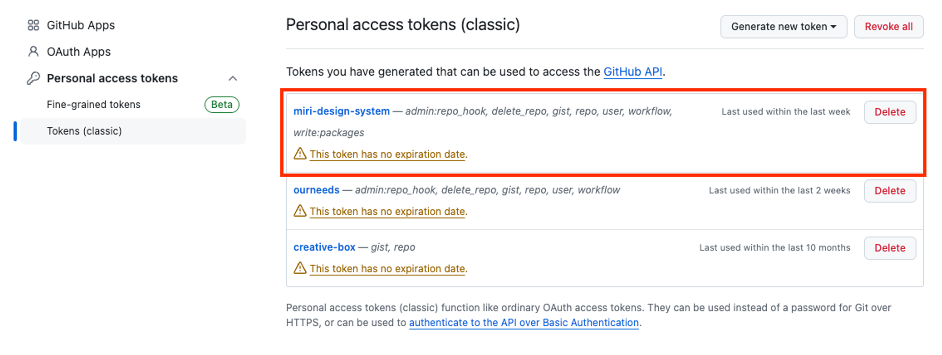Click the dropdown arrow on Generate new token
942x355 pixels.
coord(834,27)
